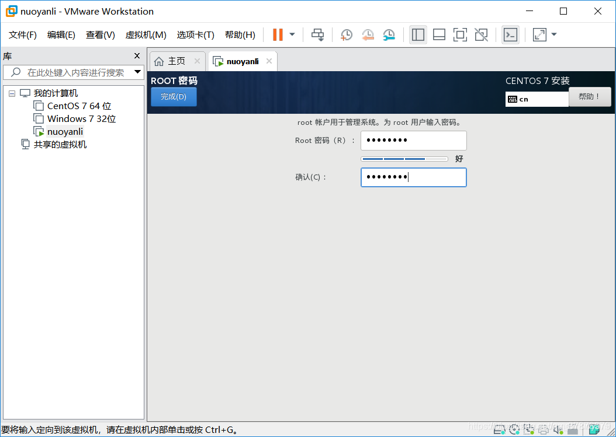Click the 确认(C) confirm password field

(x=414, y=177)
